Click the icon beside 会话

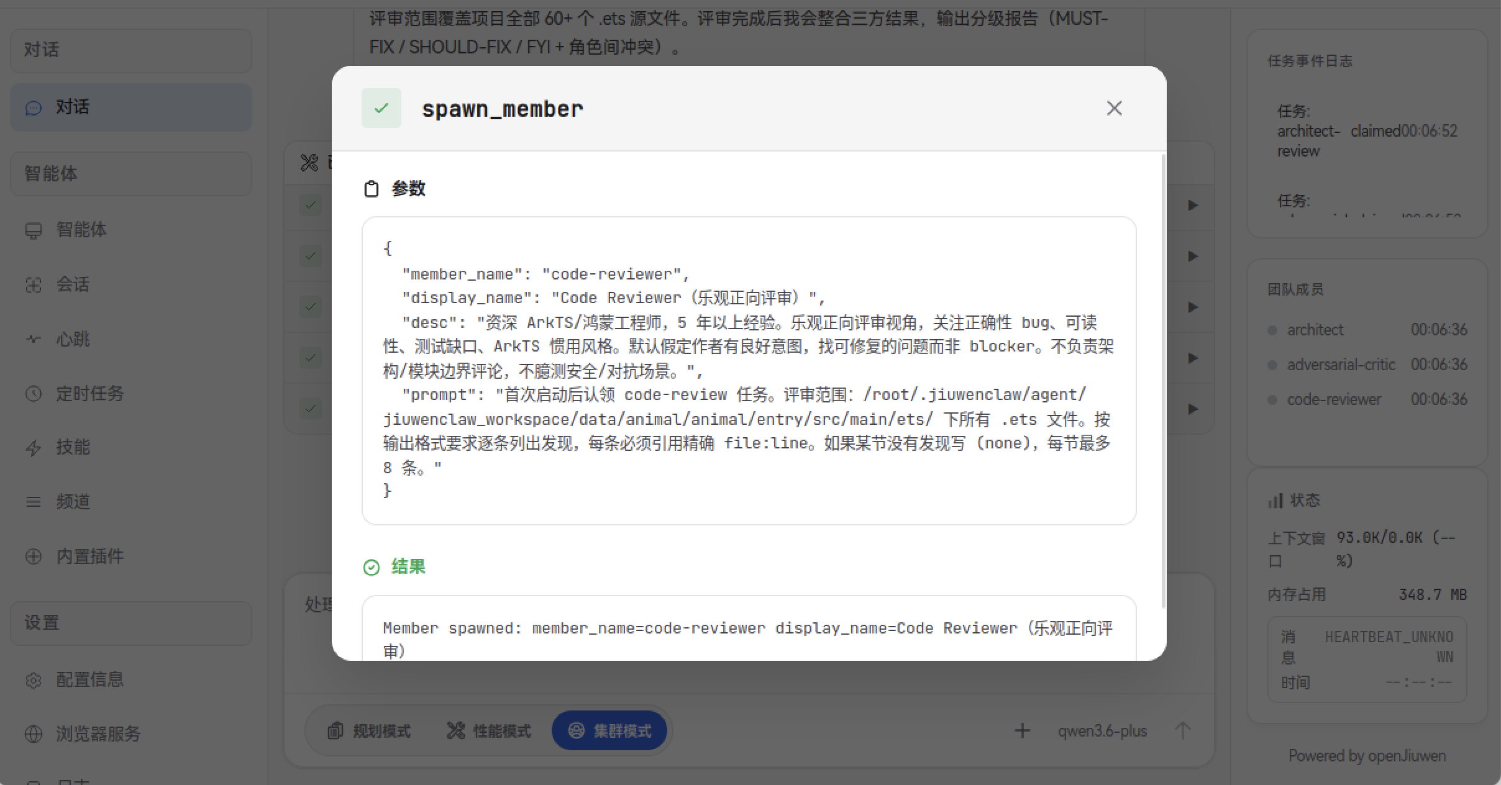[34, 285]
